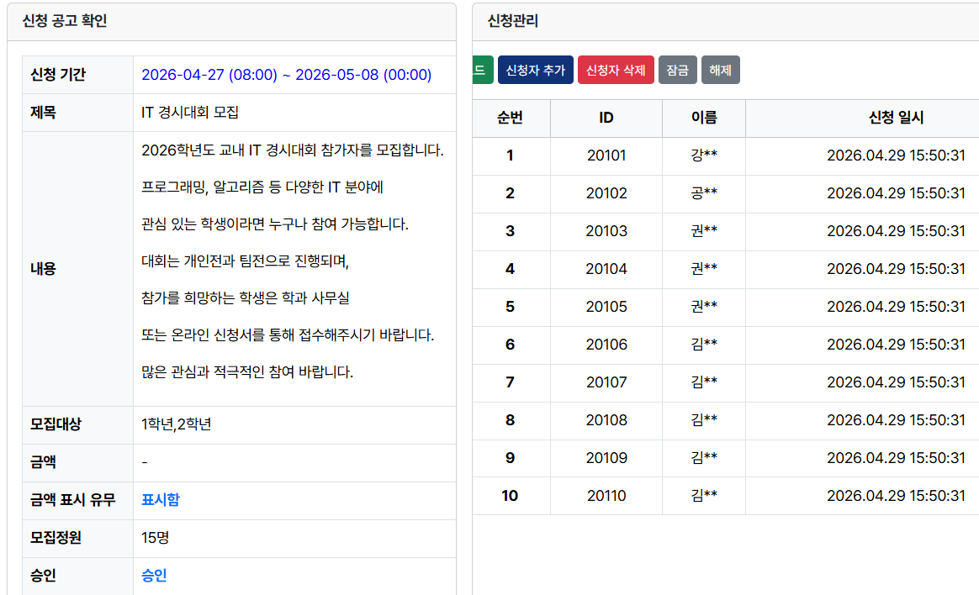979x595 pixels.
Task: Click ID cell 20104
Action: pos(606,269)
